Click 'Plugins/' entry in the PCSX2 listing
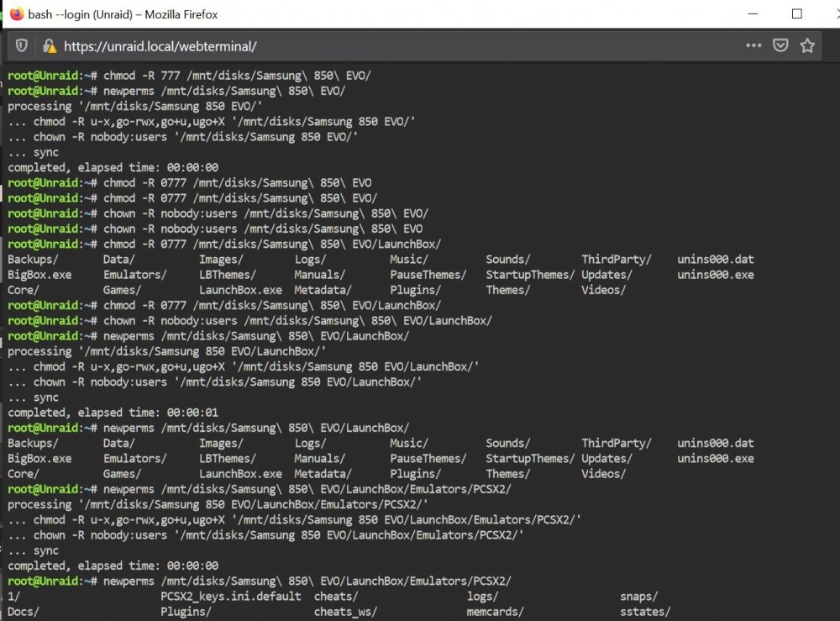Image resolution: width=840 pixels, height=621 pixels. [186, 612]
